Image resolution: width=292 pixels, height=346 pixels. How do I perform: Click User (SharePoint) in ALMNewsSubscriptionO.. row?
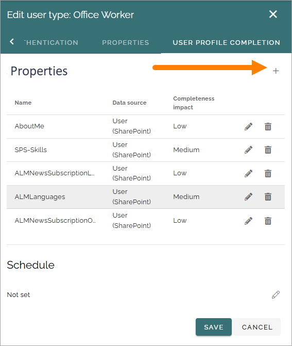point(131,221)
